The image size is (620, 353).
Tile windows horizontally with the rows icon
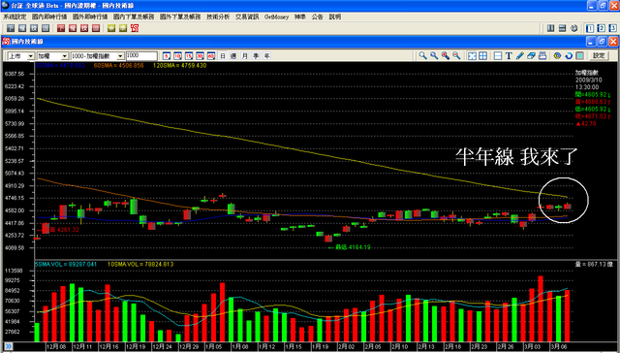[x=562, y=28]
